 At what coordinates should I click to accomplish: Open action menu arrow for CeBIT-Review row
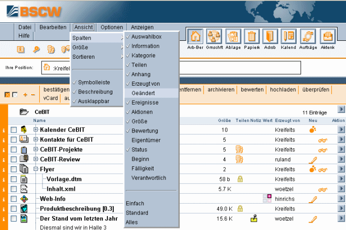pyautogui.click(x=341, y=159)
